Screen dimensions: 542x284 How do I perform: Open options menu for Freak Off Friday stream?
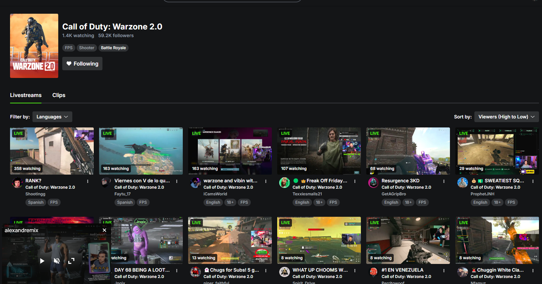(355, 181)
